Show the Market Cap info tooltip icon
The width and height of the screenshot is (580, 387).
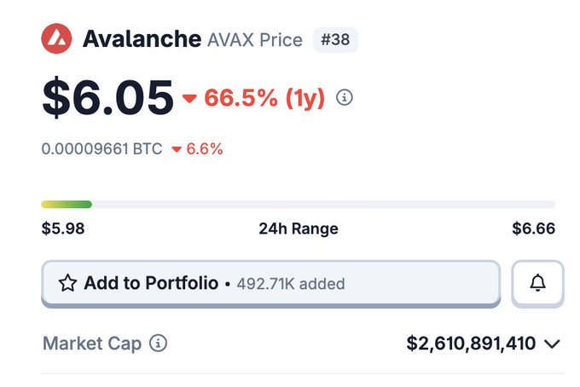click(x=158, y=343)
